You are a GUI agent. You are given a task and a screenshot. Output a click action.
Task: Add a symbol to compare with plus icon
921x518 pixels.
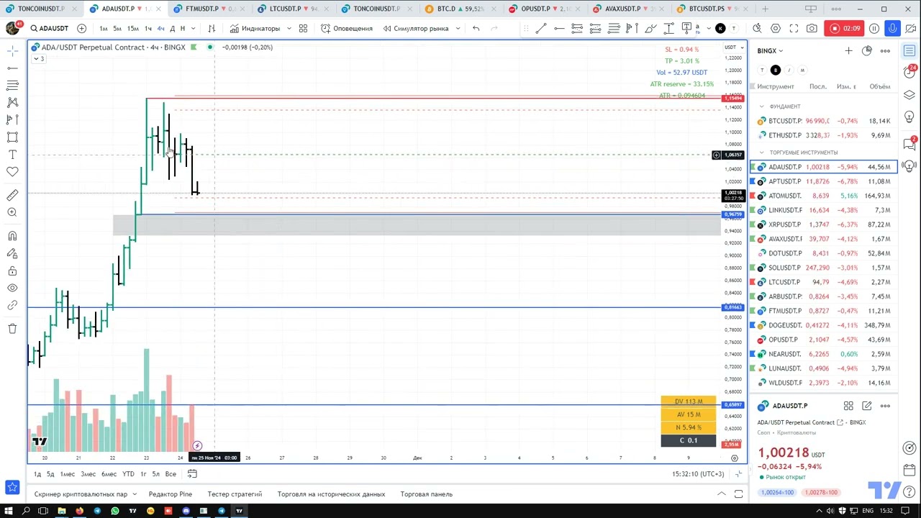click(x=81, y=28)
